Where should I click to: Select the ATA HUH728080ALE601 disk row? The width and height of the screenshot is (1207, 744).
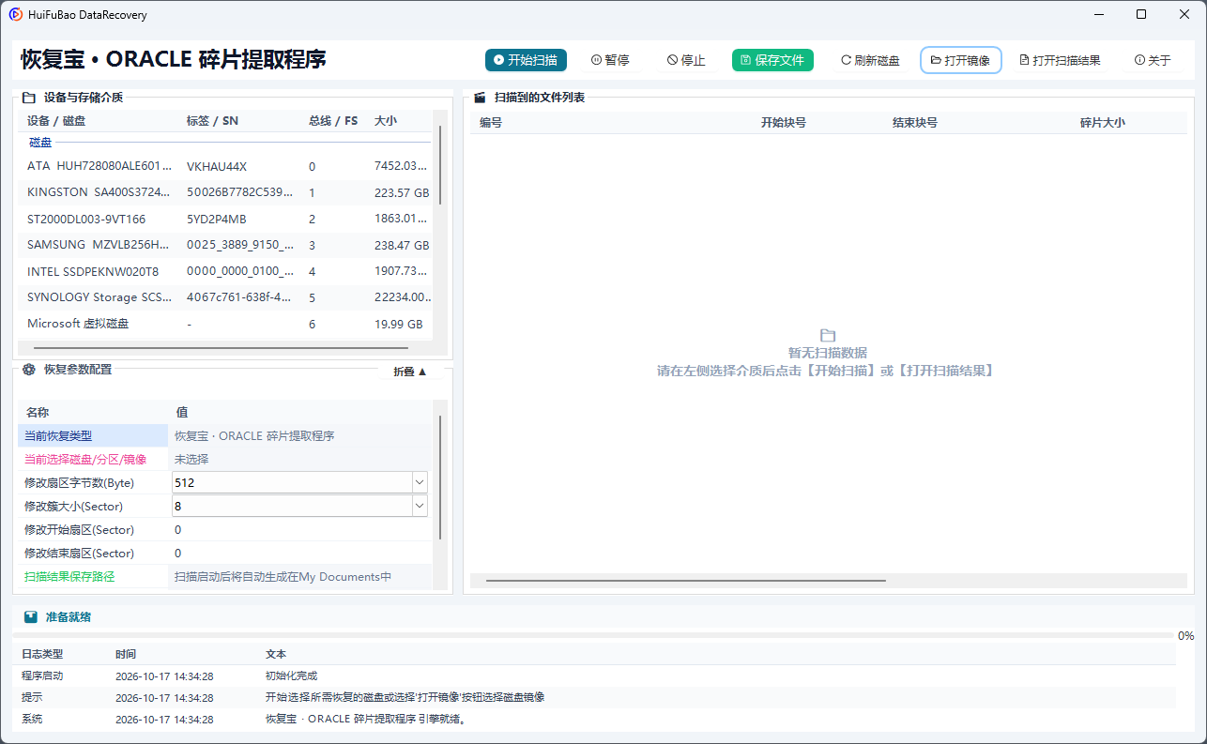click(x=225, y=166)
